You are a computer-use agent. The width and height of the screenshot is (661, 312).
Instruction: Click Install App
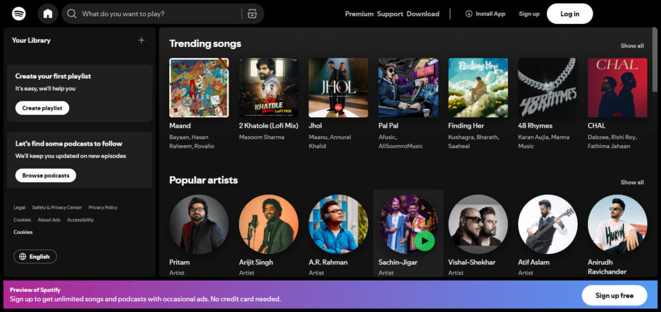485,14
